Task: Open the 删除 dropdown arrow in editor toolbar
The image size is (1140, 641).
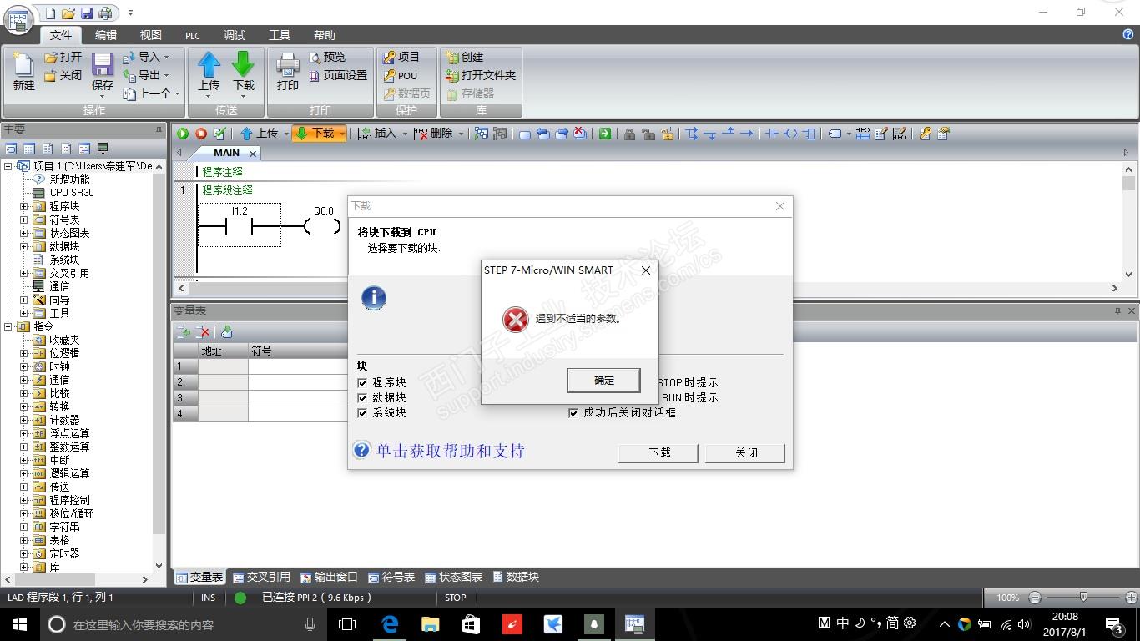Action: [461, 134]
